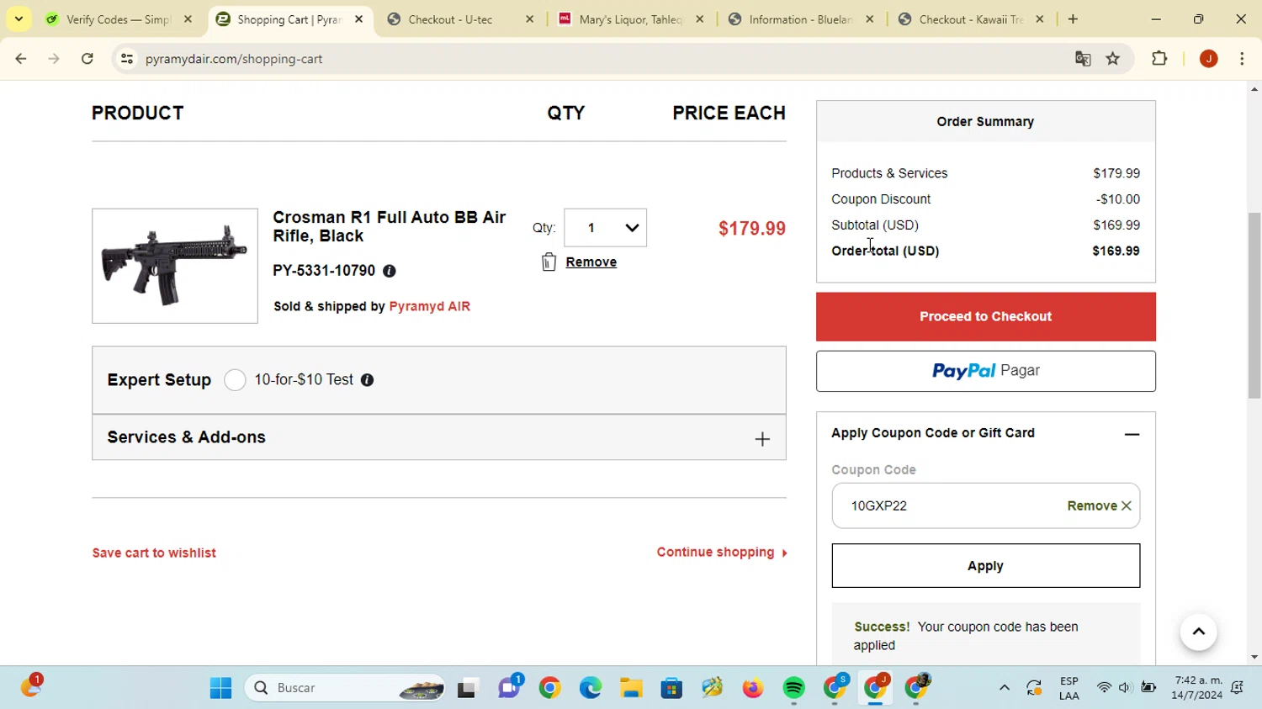Screen dimensions: 1262x709
Task: Collapse the Apply Coupon Code section
Action: 1132,434
